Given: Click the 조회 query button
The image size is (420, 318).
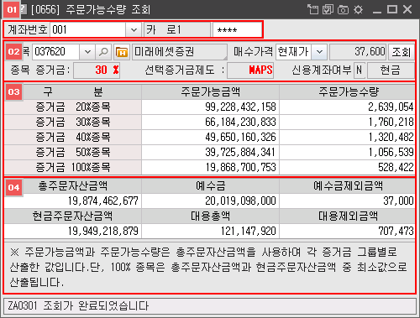Looking at the screenshot, I should [x=402, y=52].
